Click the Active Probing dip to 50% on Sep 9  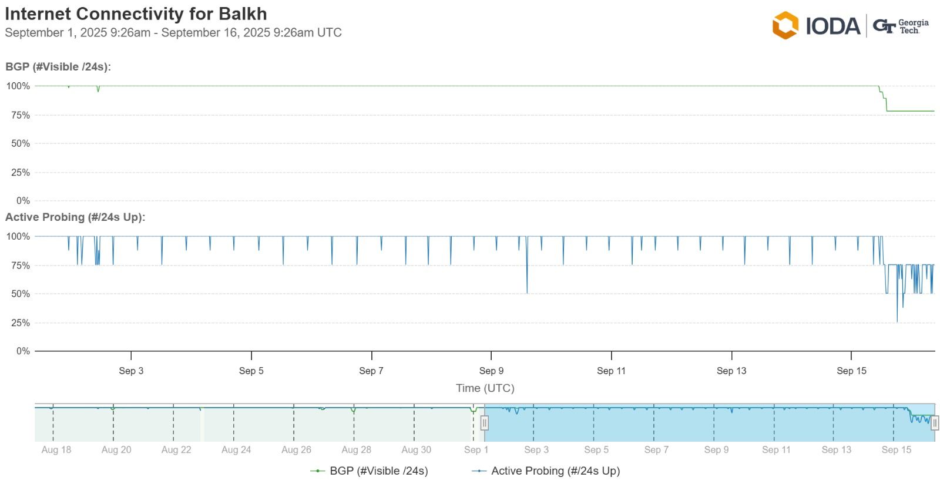[527, 292]
